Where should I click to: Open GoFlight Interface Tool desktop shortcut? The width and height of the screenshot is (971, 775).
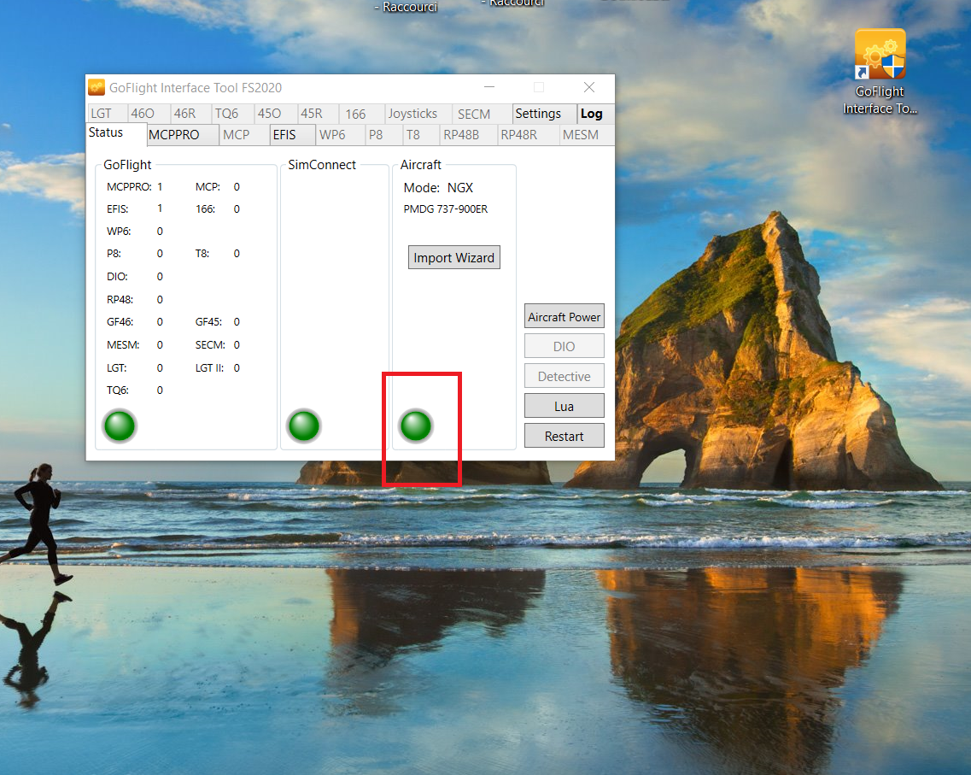point(880,73)
